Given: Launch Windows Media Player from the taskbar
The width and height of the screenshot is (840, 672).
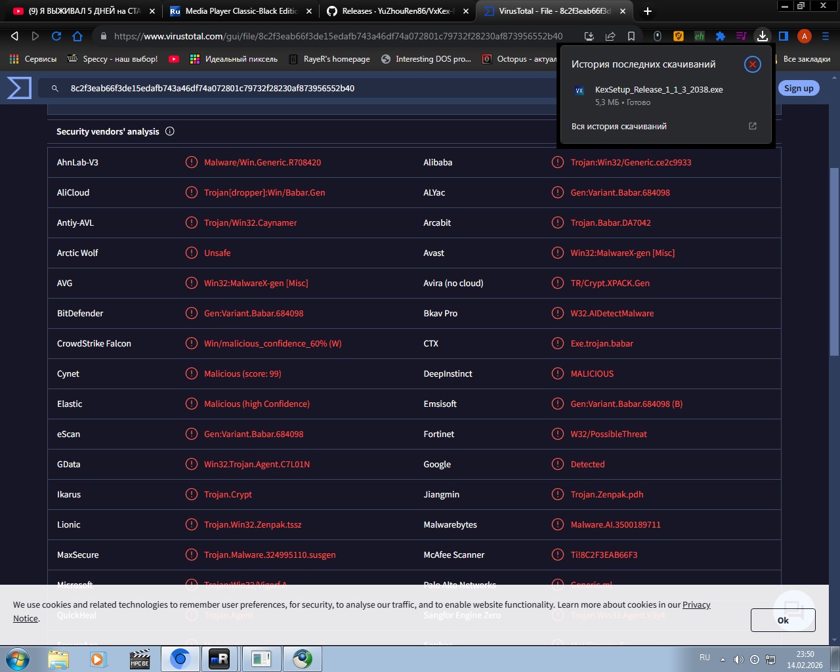Looking at the screenshot, I should click(x=99, y=659).
